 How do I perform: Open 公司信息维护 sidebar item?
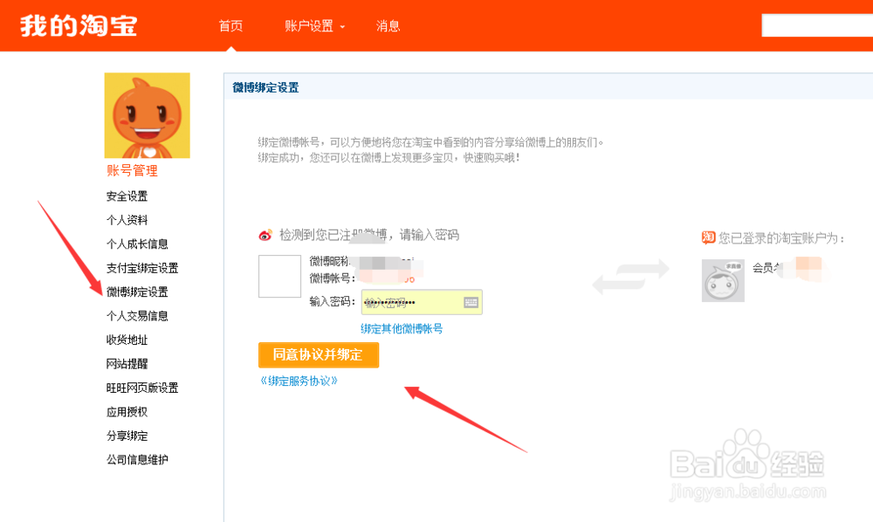(x=137, y=459)
